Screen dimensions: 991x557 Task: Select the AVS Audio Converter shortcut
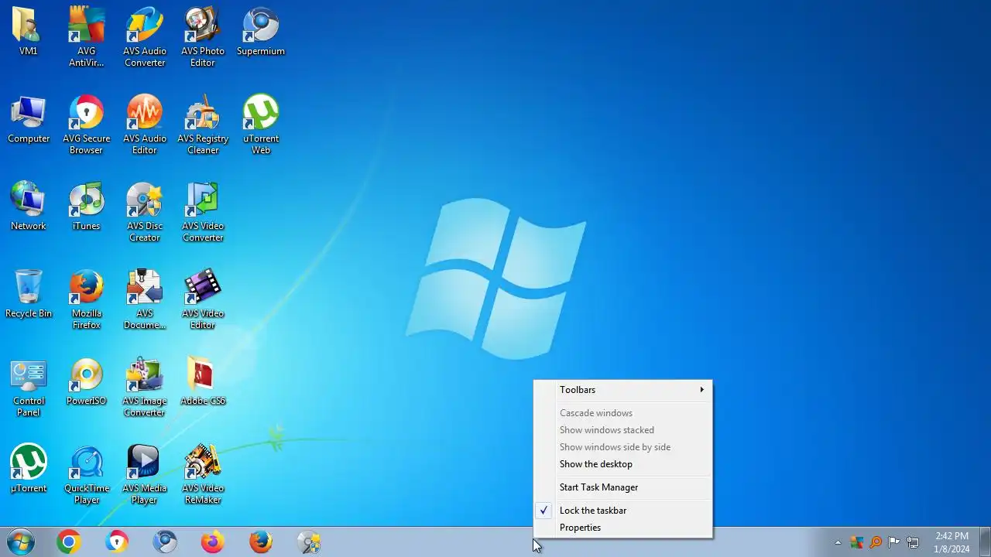click(145, 36)
